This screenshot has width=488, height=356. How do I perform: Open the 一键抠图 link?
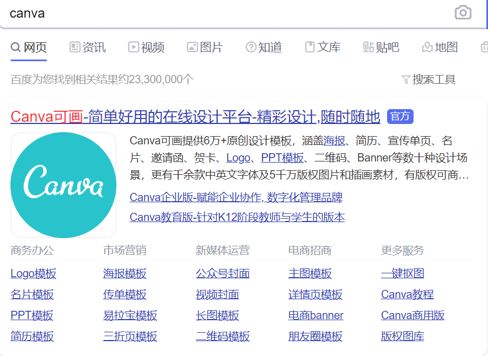pos(403,273)
